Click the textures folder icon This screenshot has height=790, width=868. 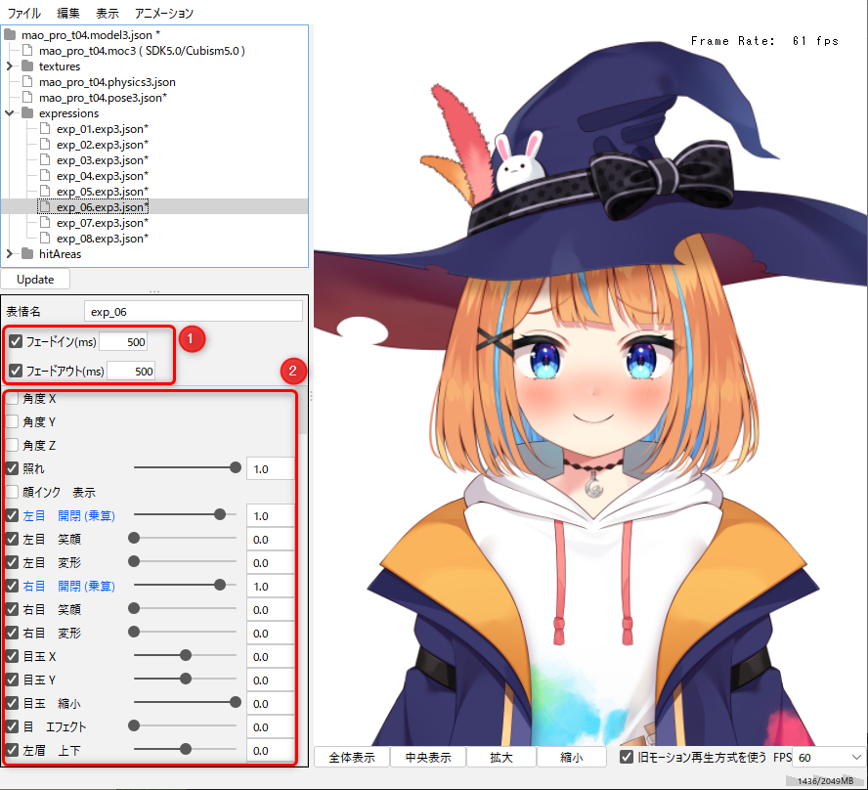[x=27, y=66]
